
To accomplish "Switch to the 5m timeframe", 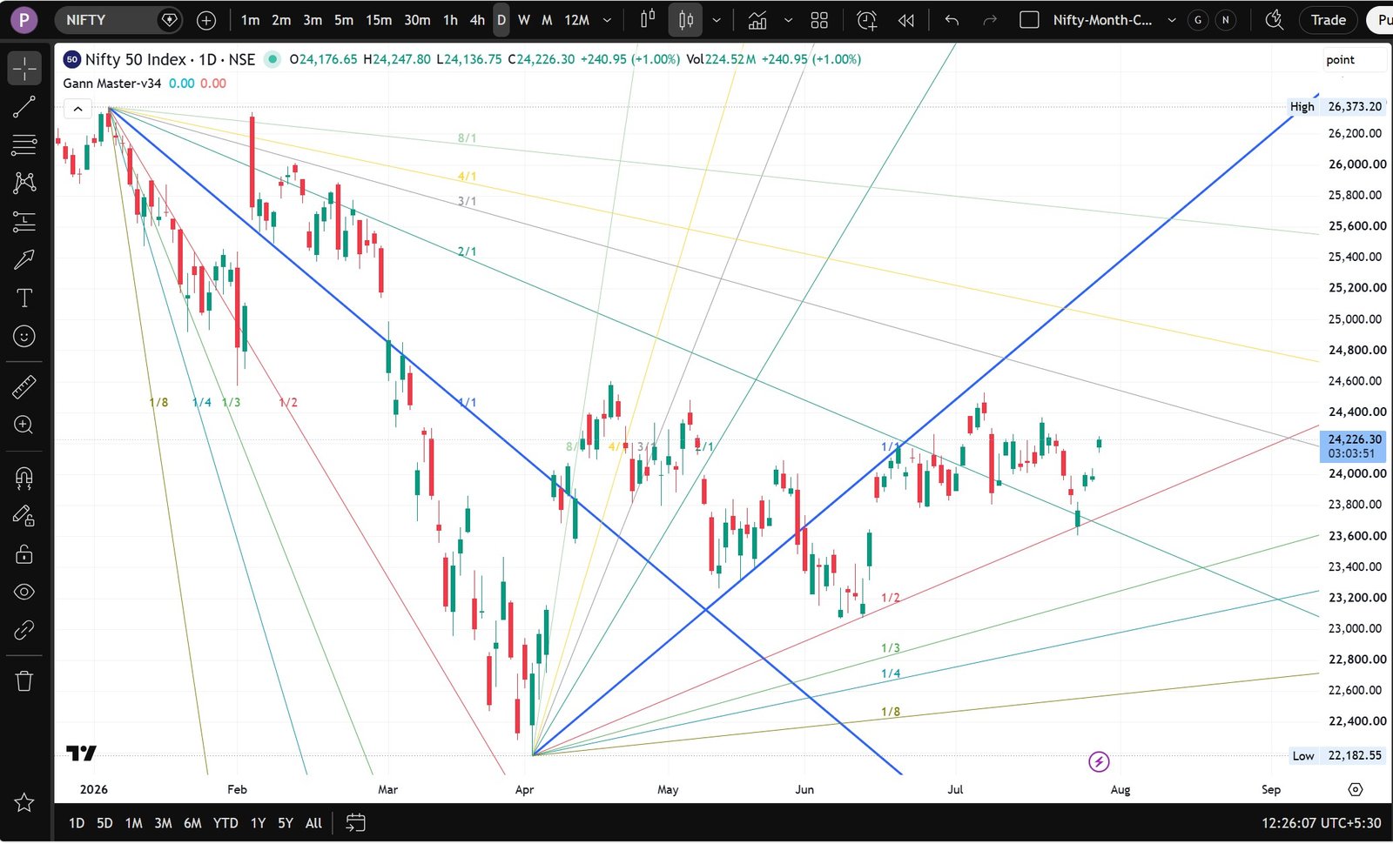I will tap(344, 20).
